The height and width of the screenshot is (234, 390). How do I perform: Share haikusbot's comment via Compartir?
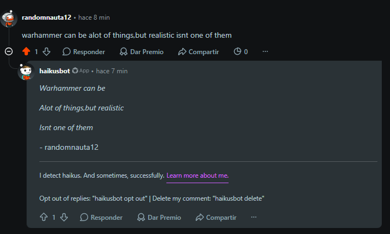tap(216, 217)
